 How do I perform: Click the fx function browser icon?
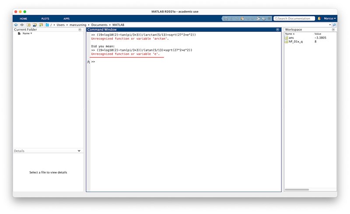(89, 62)
